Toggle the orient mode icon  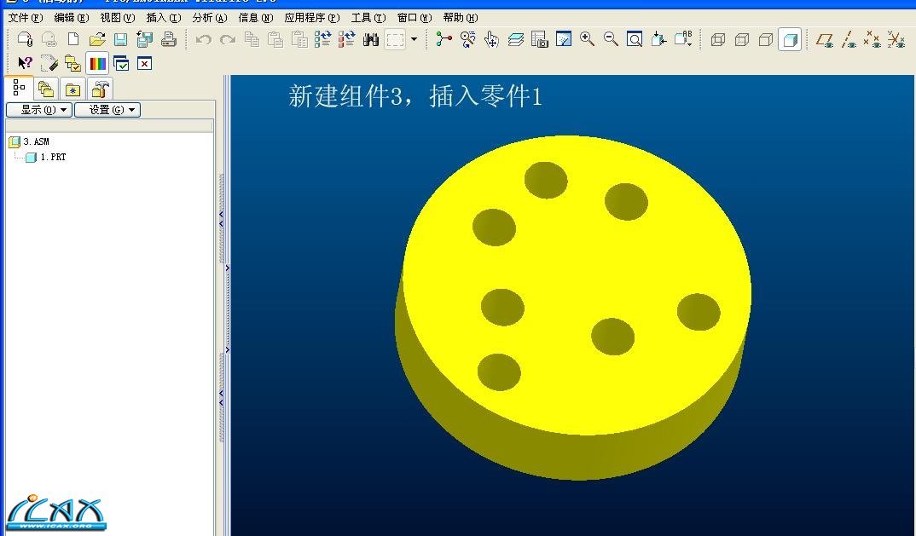coord(467,39)
